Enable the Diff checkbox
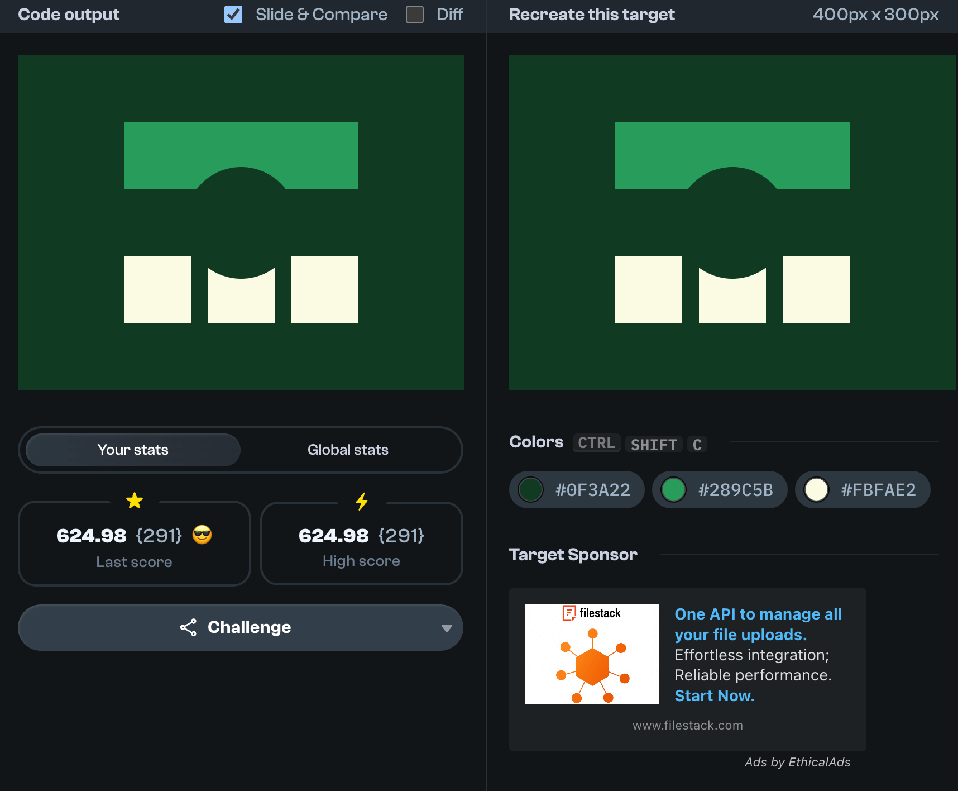The image size is (958, 791). coord(414,15)
